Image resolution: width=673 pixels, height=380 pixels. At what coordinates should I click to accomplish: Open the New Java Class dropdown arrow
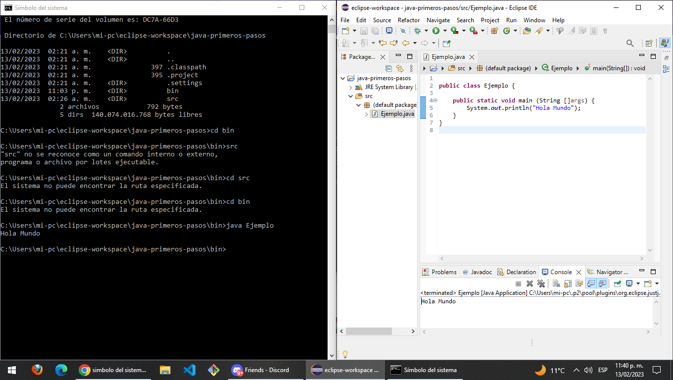point(516,31)
